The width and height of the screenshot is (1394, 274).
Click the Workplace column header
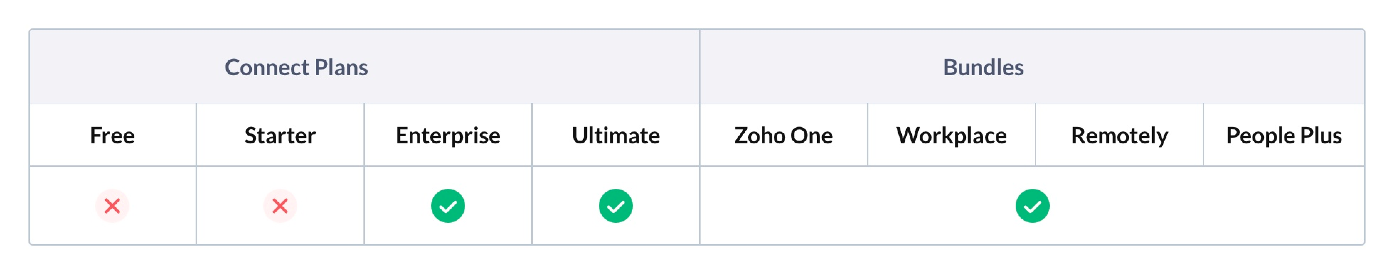(x=951, y=136)
